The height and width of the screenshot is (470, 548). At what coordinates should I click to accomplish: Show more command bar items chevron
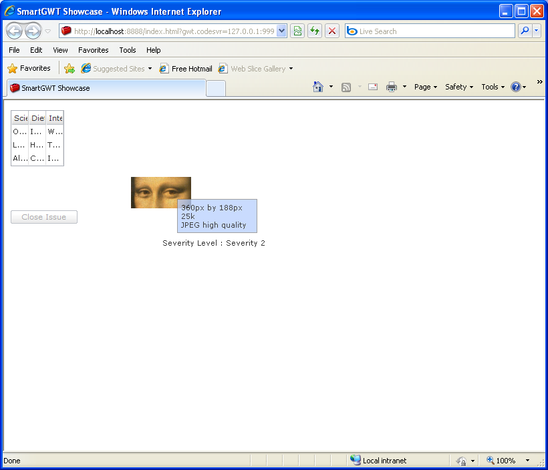(539, 81)
